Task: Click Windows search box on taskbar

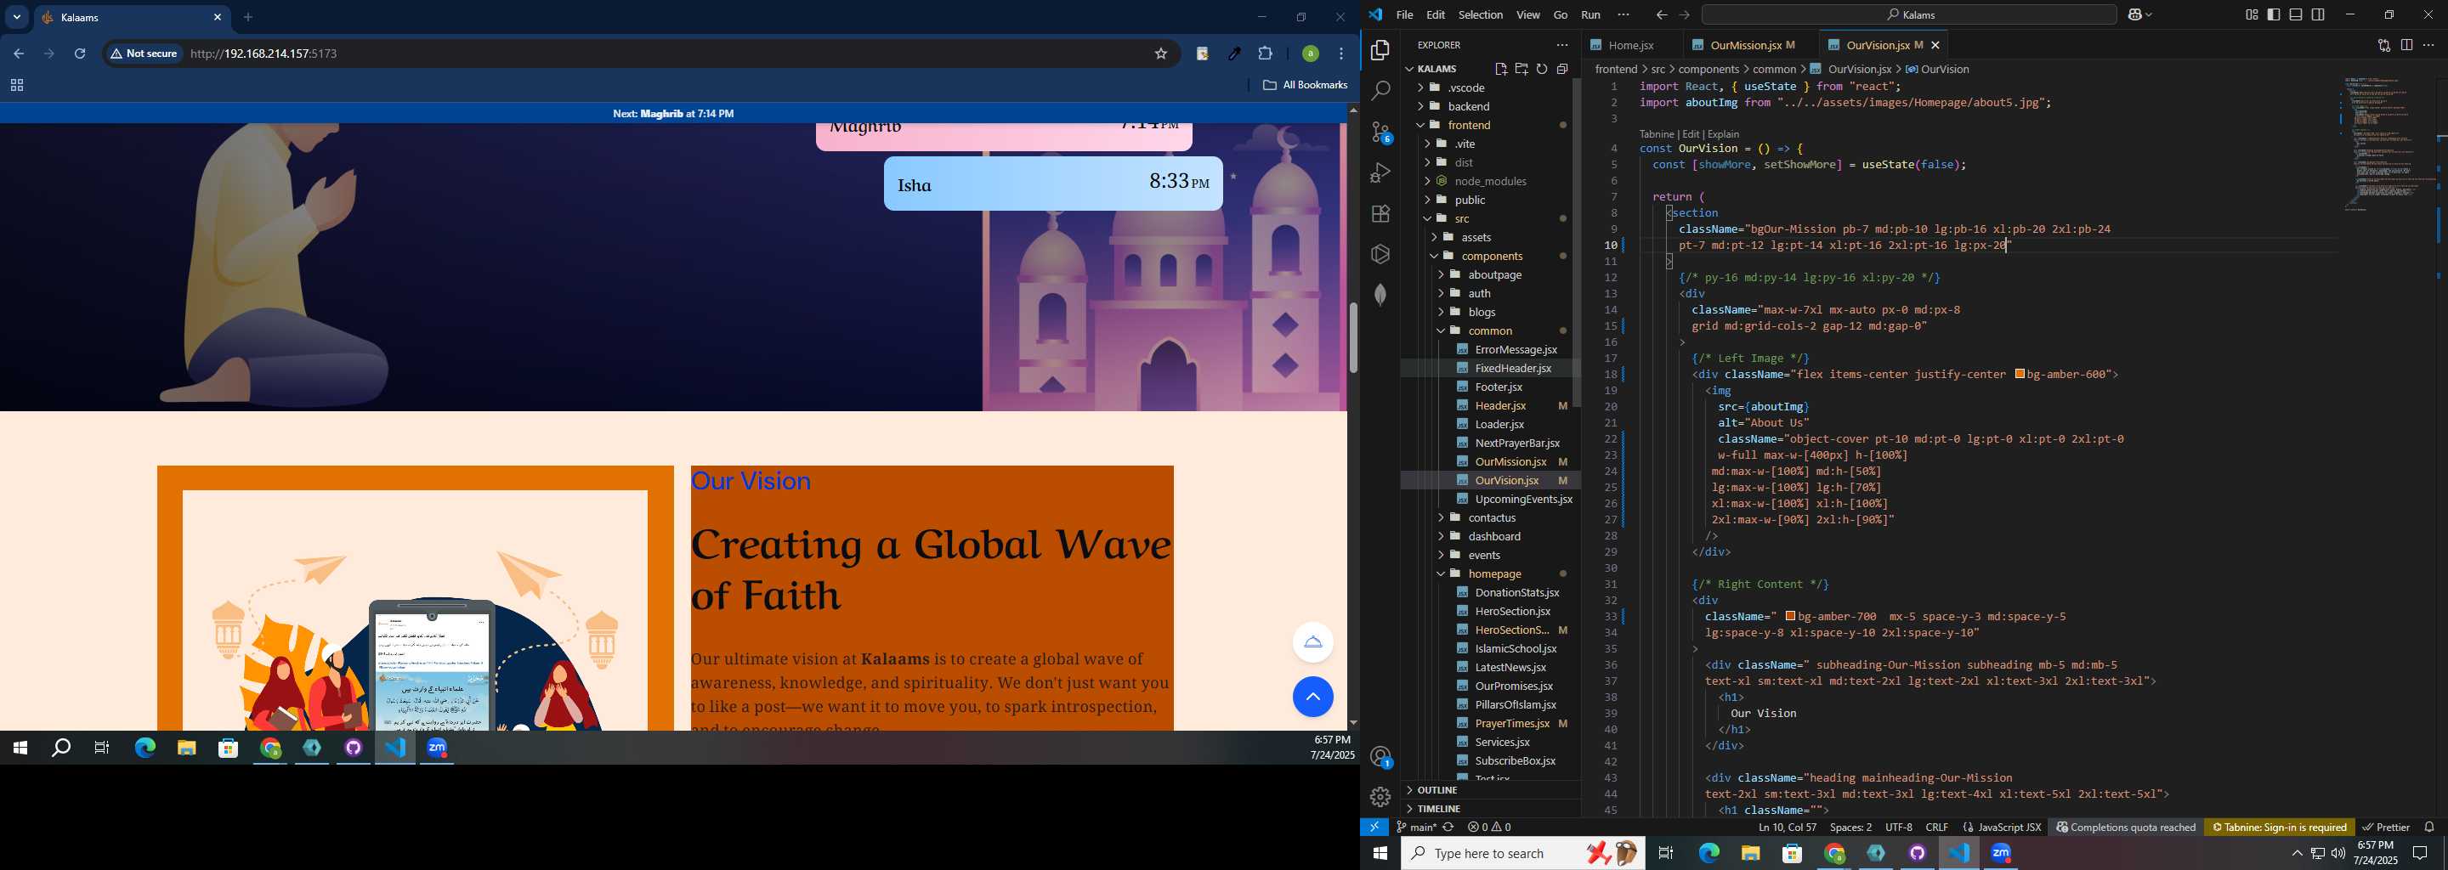Action: tap(1522, 853)
